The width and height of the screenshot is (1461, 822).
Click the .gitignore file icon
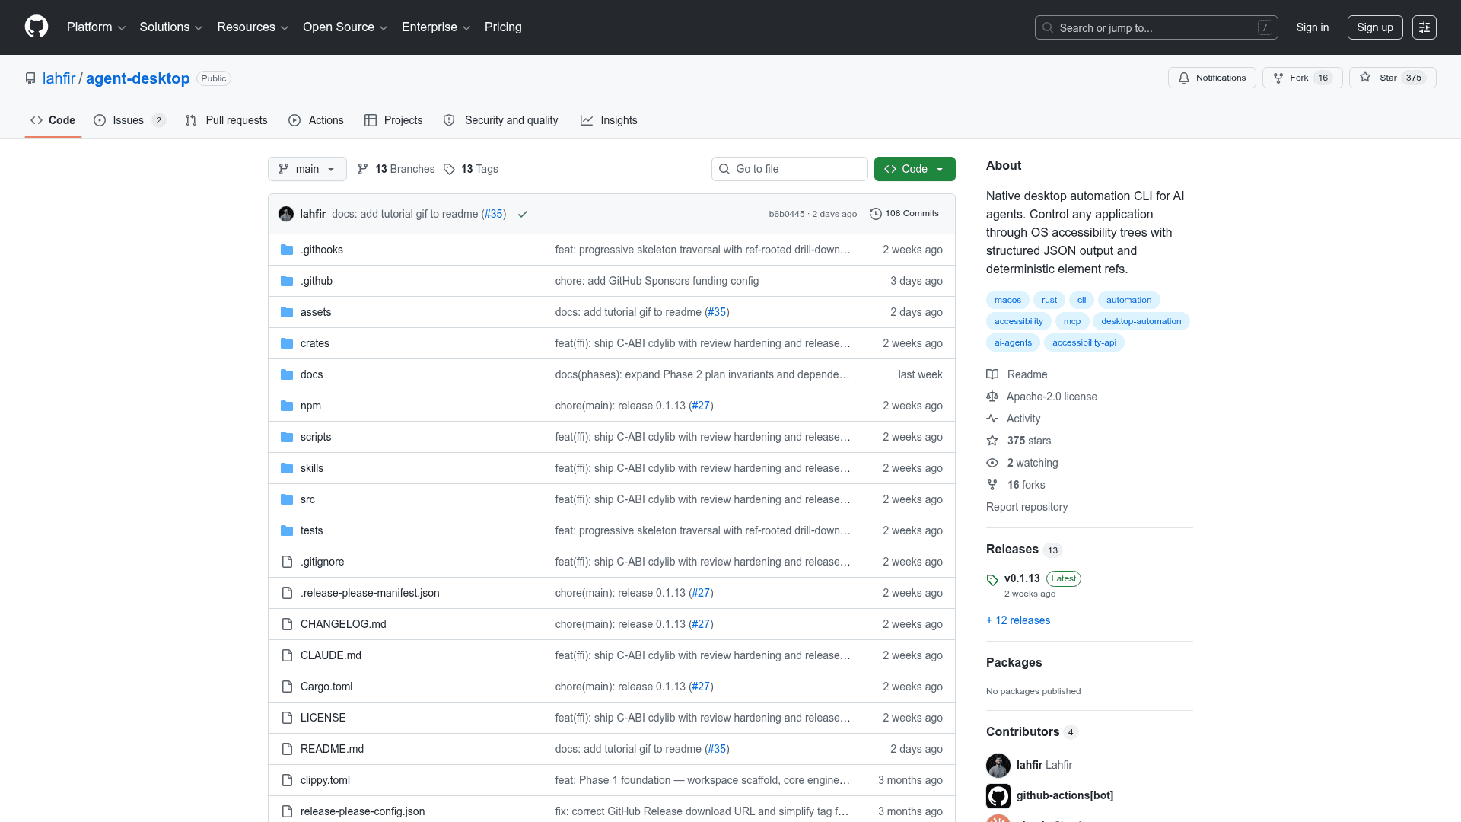[287, 562]
